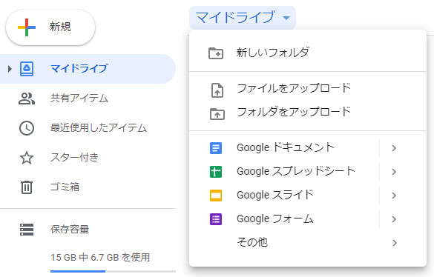
Task: Click the clock icon for 最近使用したアイテム
Action: (x=27, y=128)
